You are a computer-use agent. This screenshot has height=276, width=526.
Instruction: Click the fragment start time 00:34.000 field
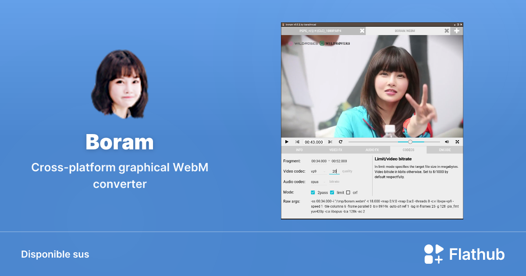click(x=320, y=161)
